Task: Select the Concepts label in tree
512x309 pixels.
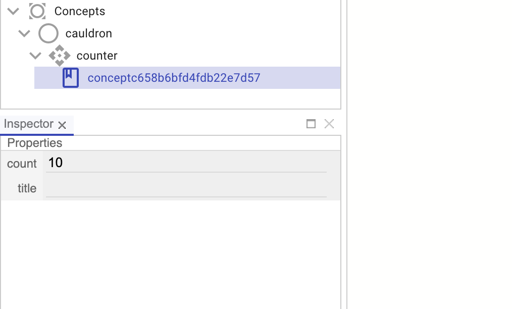Action: tap(80, 11)
